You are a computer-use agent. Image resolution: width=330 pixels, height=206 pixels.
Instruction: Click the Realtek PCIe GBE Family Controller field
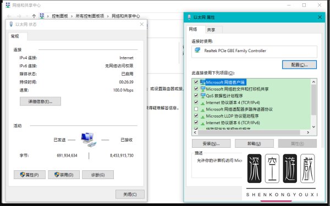(254, 52)
